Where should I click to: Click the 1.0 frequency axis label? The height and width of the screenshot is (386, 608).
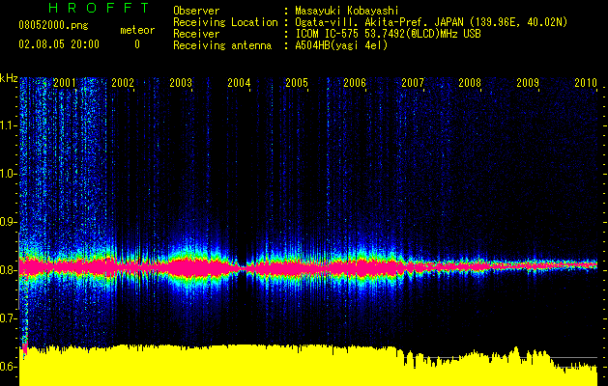click(9, 174)
